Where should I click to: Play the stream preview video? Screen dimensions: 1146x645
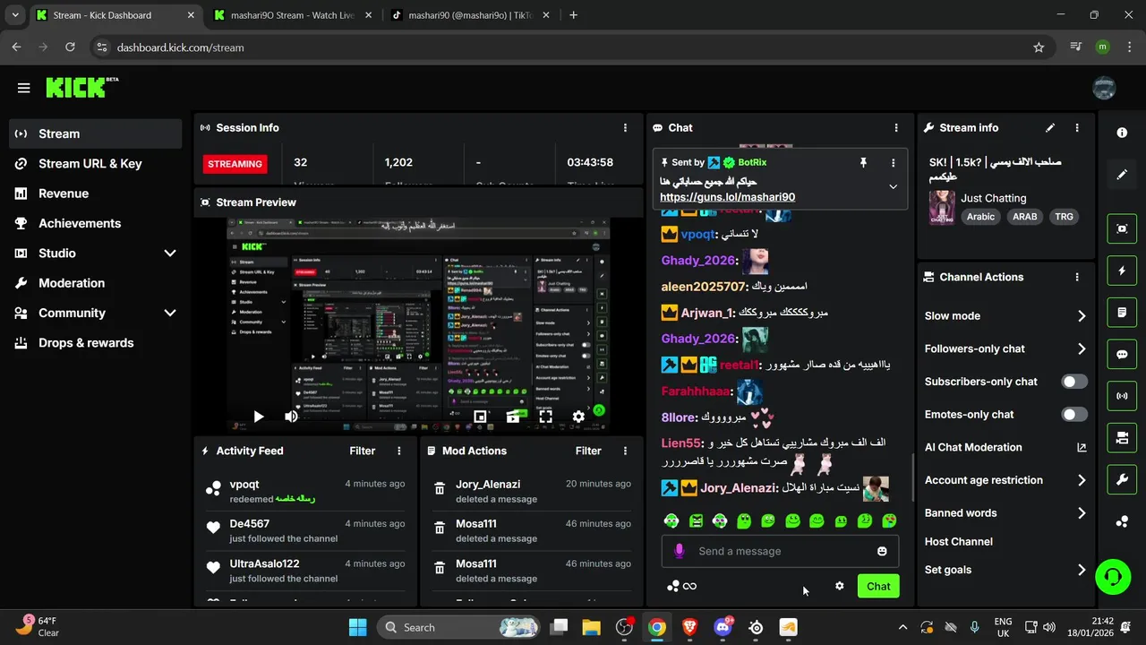[259, 417]
